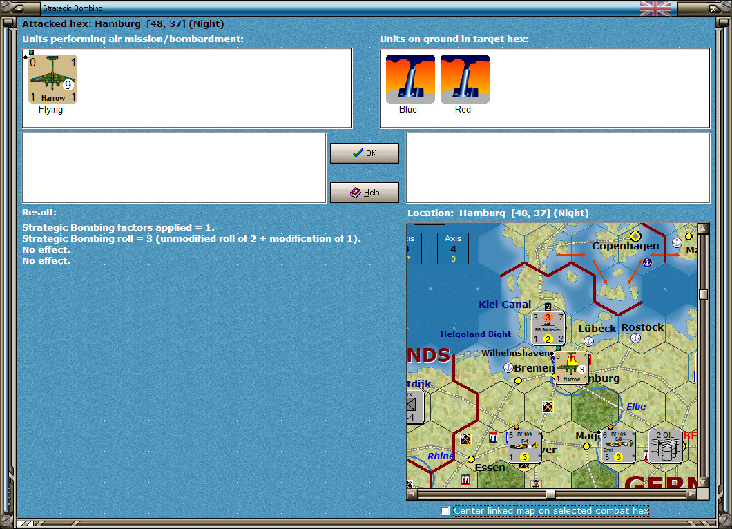Click the map horizontal scrollbar right arrow

[x=693, y=494]
